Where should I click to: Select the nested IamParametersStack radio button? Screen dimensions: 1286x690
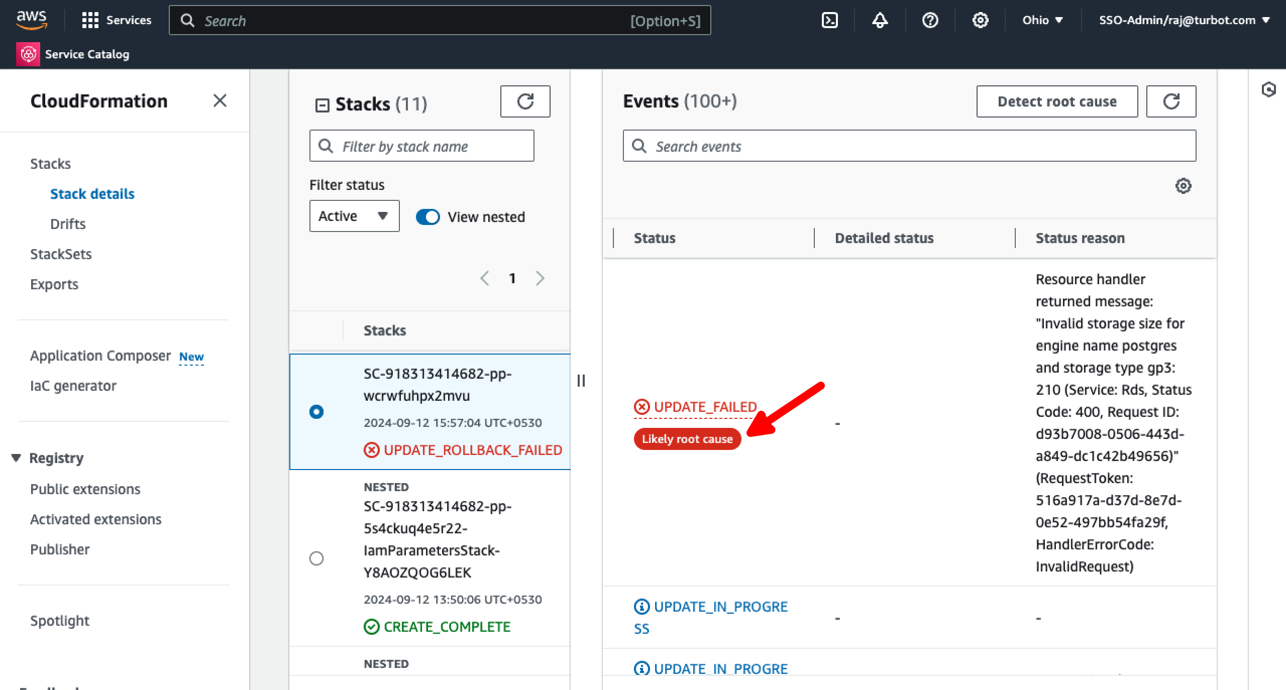[316, 558]
